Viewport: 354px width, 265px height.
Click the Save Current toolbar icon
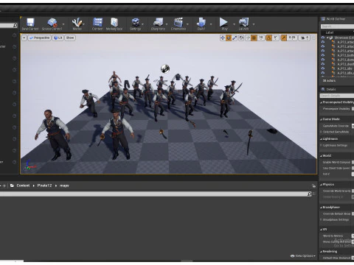pyautogui.click(x=30, y=23)
